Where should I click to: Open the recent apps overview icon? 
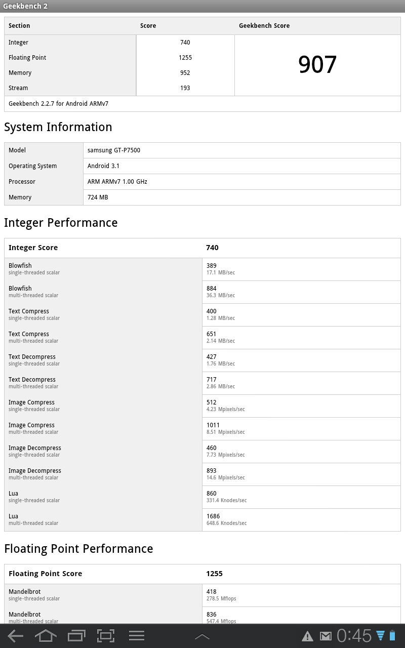[x=76, y=636]
